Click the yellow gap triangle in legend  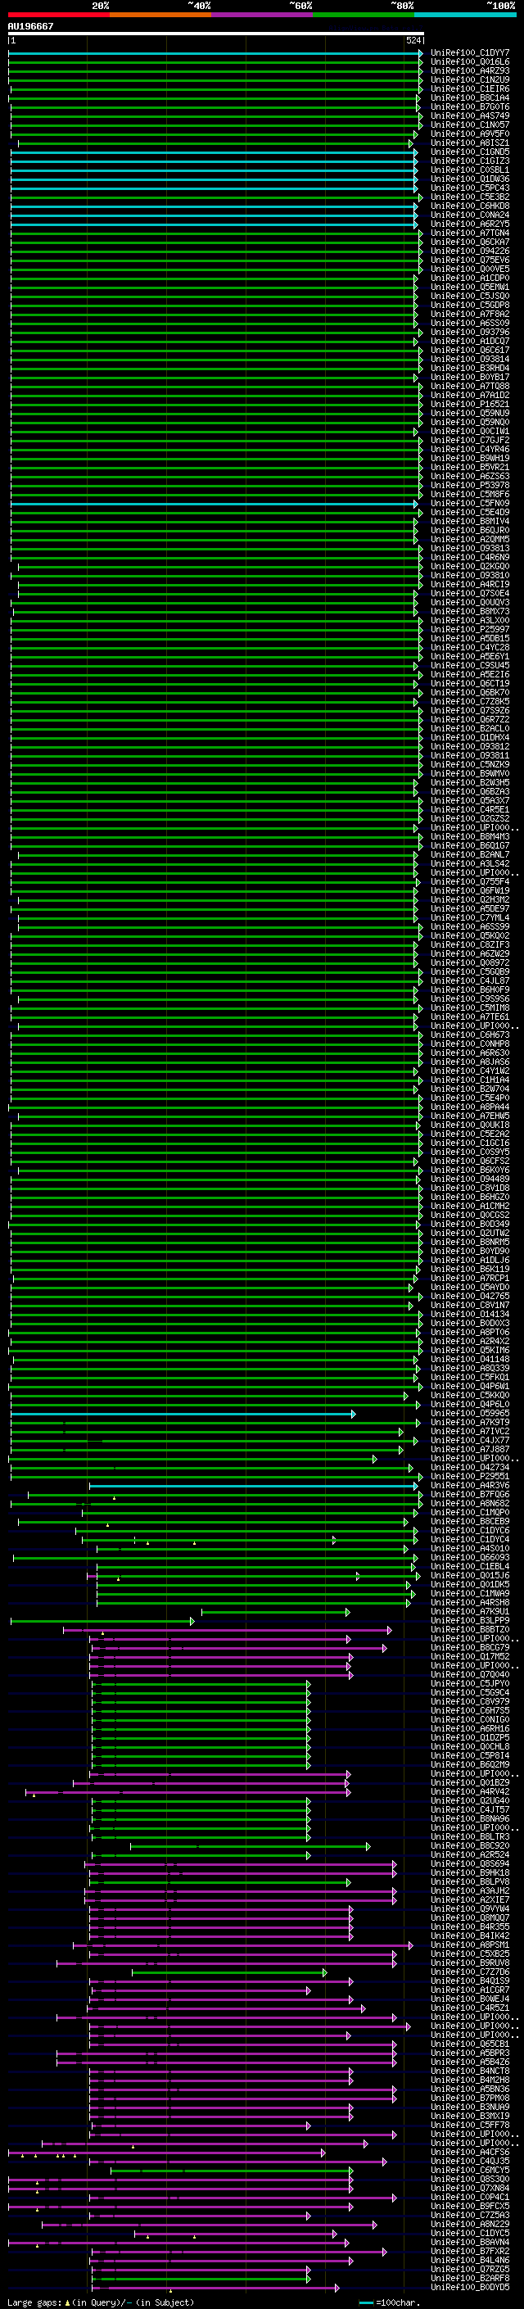67,2302
